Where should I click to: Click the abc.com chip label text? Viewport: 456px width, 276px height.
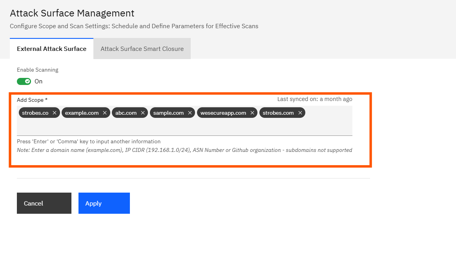pyautogui.click(x=126, y=113)
